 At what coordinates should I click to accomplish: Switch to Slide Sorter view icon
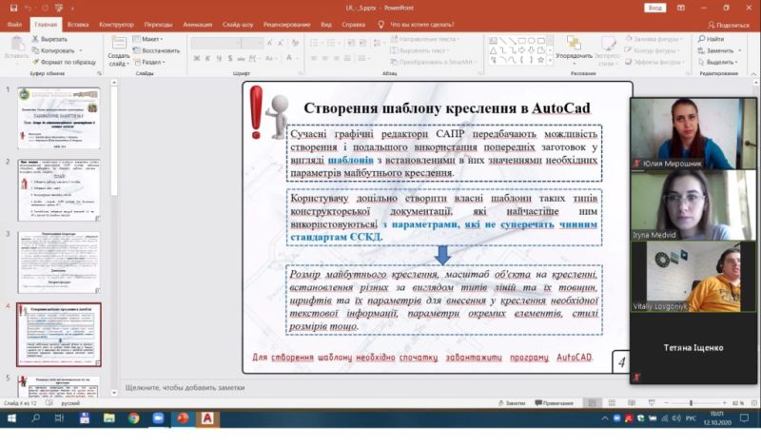612,403
